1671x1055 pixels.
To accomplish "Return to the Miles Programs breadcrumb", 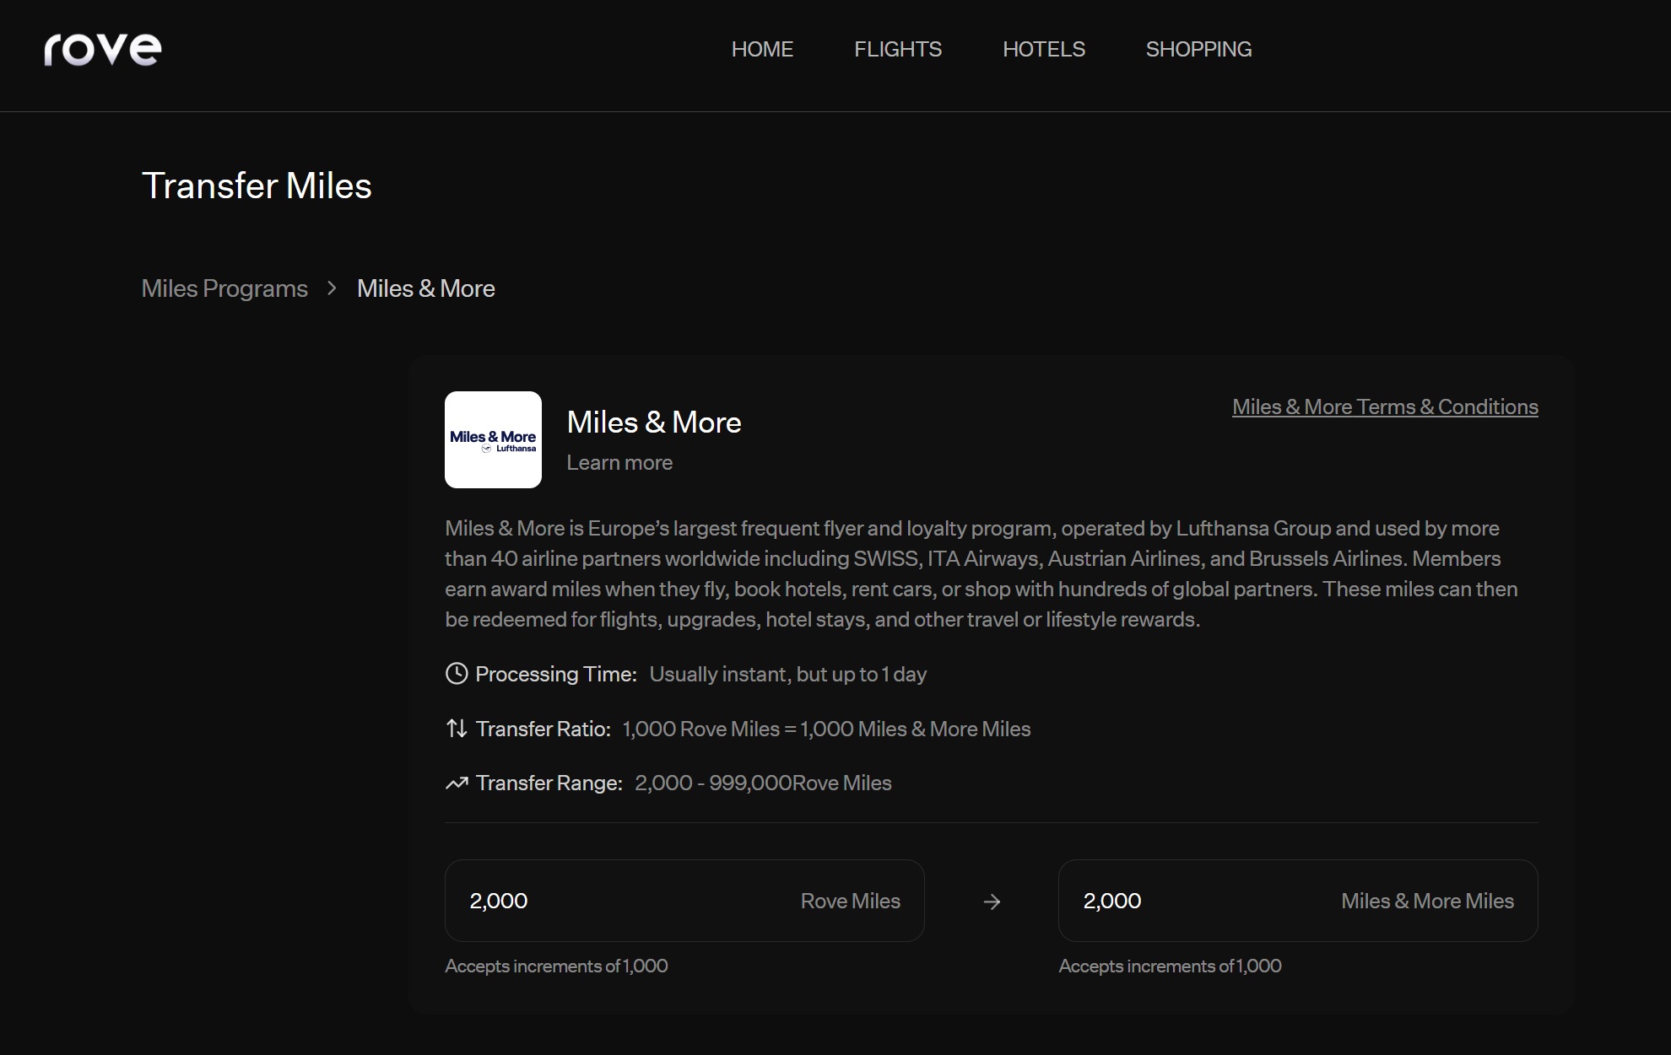I will pyautogui.click(x=224, y=288).
